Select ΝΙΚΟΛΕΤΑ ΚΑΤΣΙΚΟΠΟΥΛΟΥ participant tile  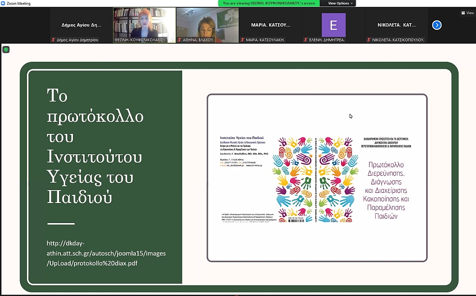click(397, 25)
